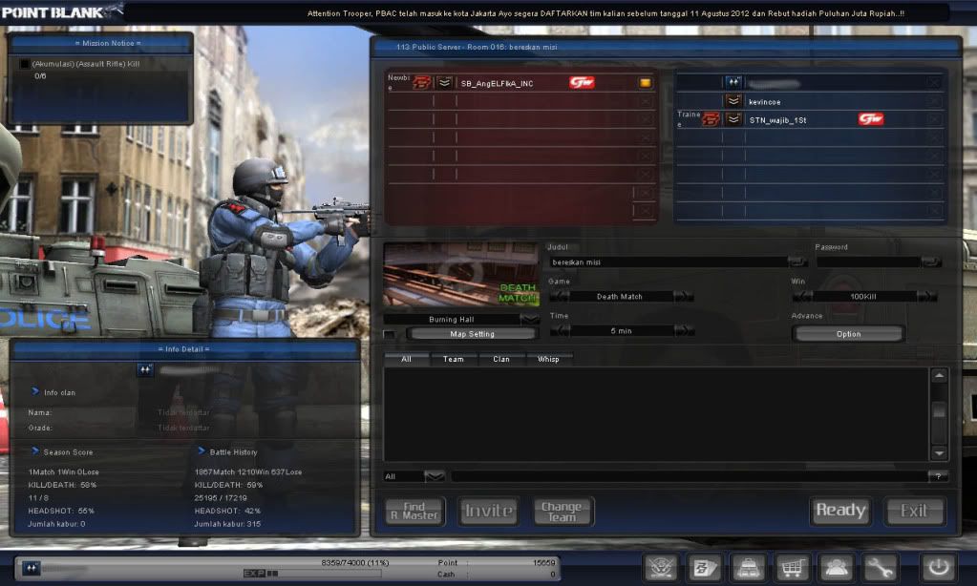This screenshot has width=977, height=586.
Task: Close the red team's third slot
Action: click(x=645, y=119)
